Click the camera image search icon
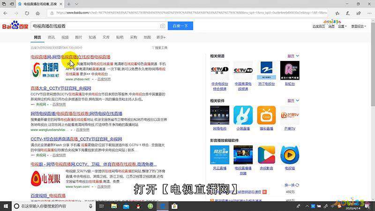Screen dimensions: 375x211 coord(162,26)
